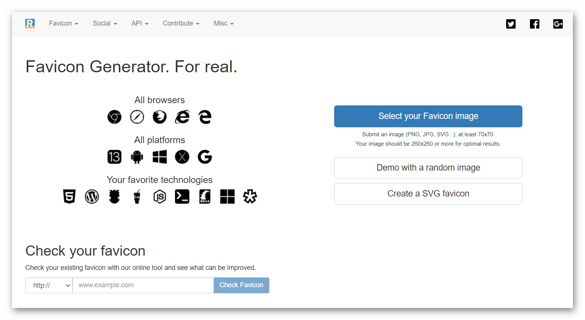The image size is (585, 320).
Task: Click the Microsoft Edge icon
Action: point(205,117)
